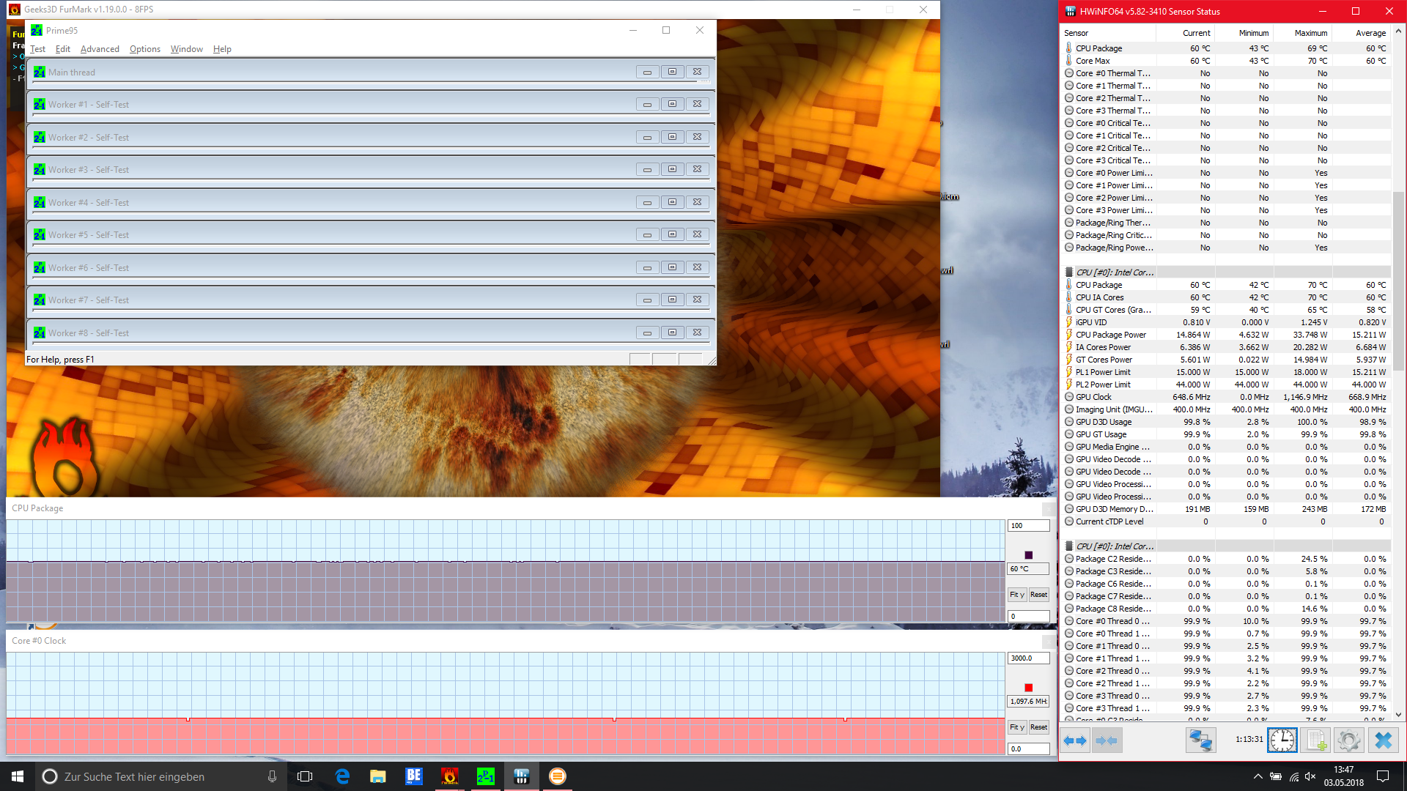
Task: Click the red Core #0 Clock color swatch
Action: pyautogui.click(x=1028, y=688)
